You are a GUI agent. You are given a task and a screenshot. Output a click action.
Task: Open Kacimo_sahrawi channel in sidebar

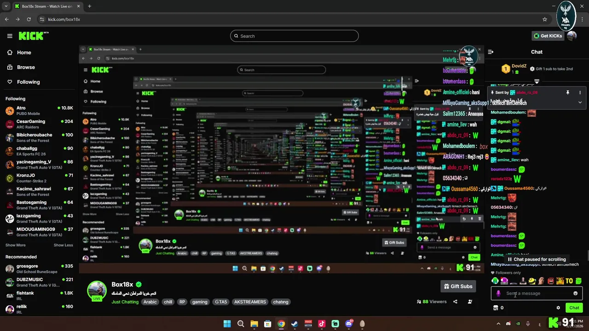(x=39, y=191)
